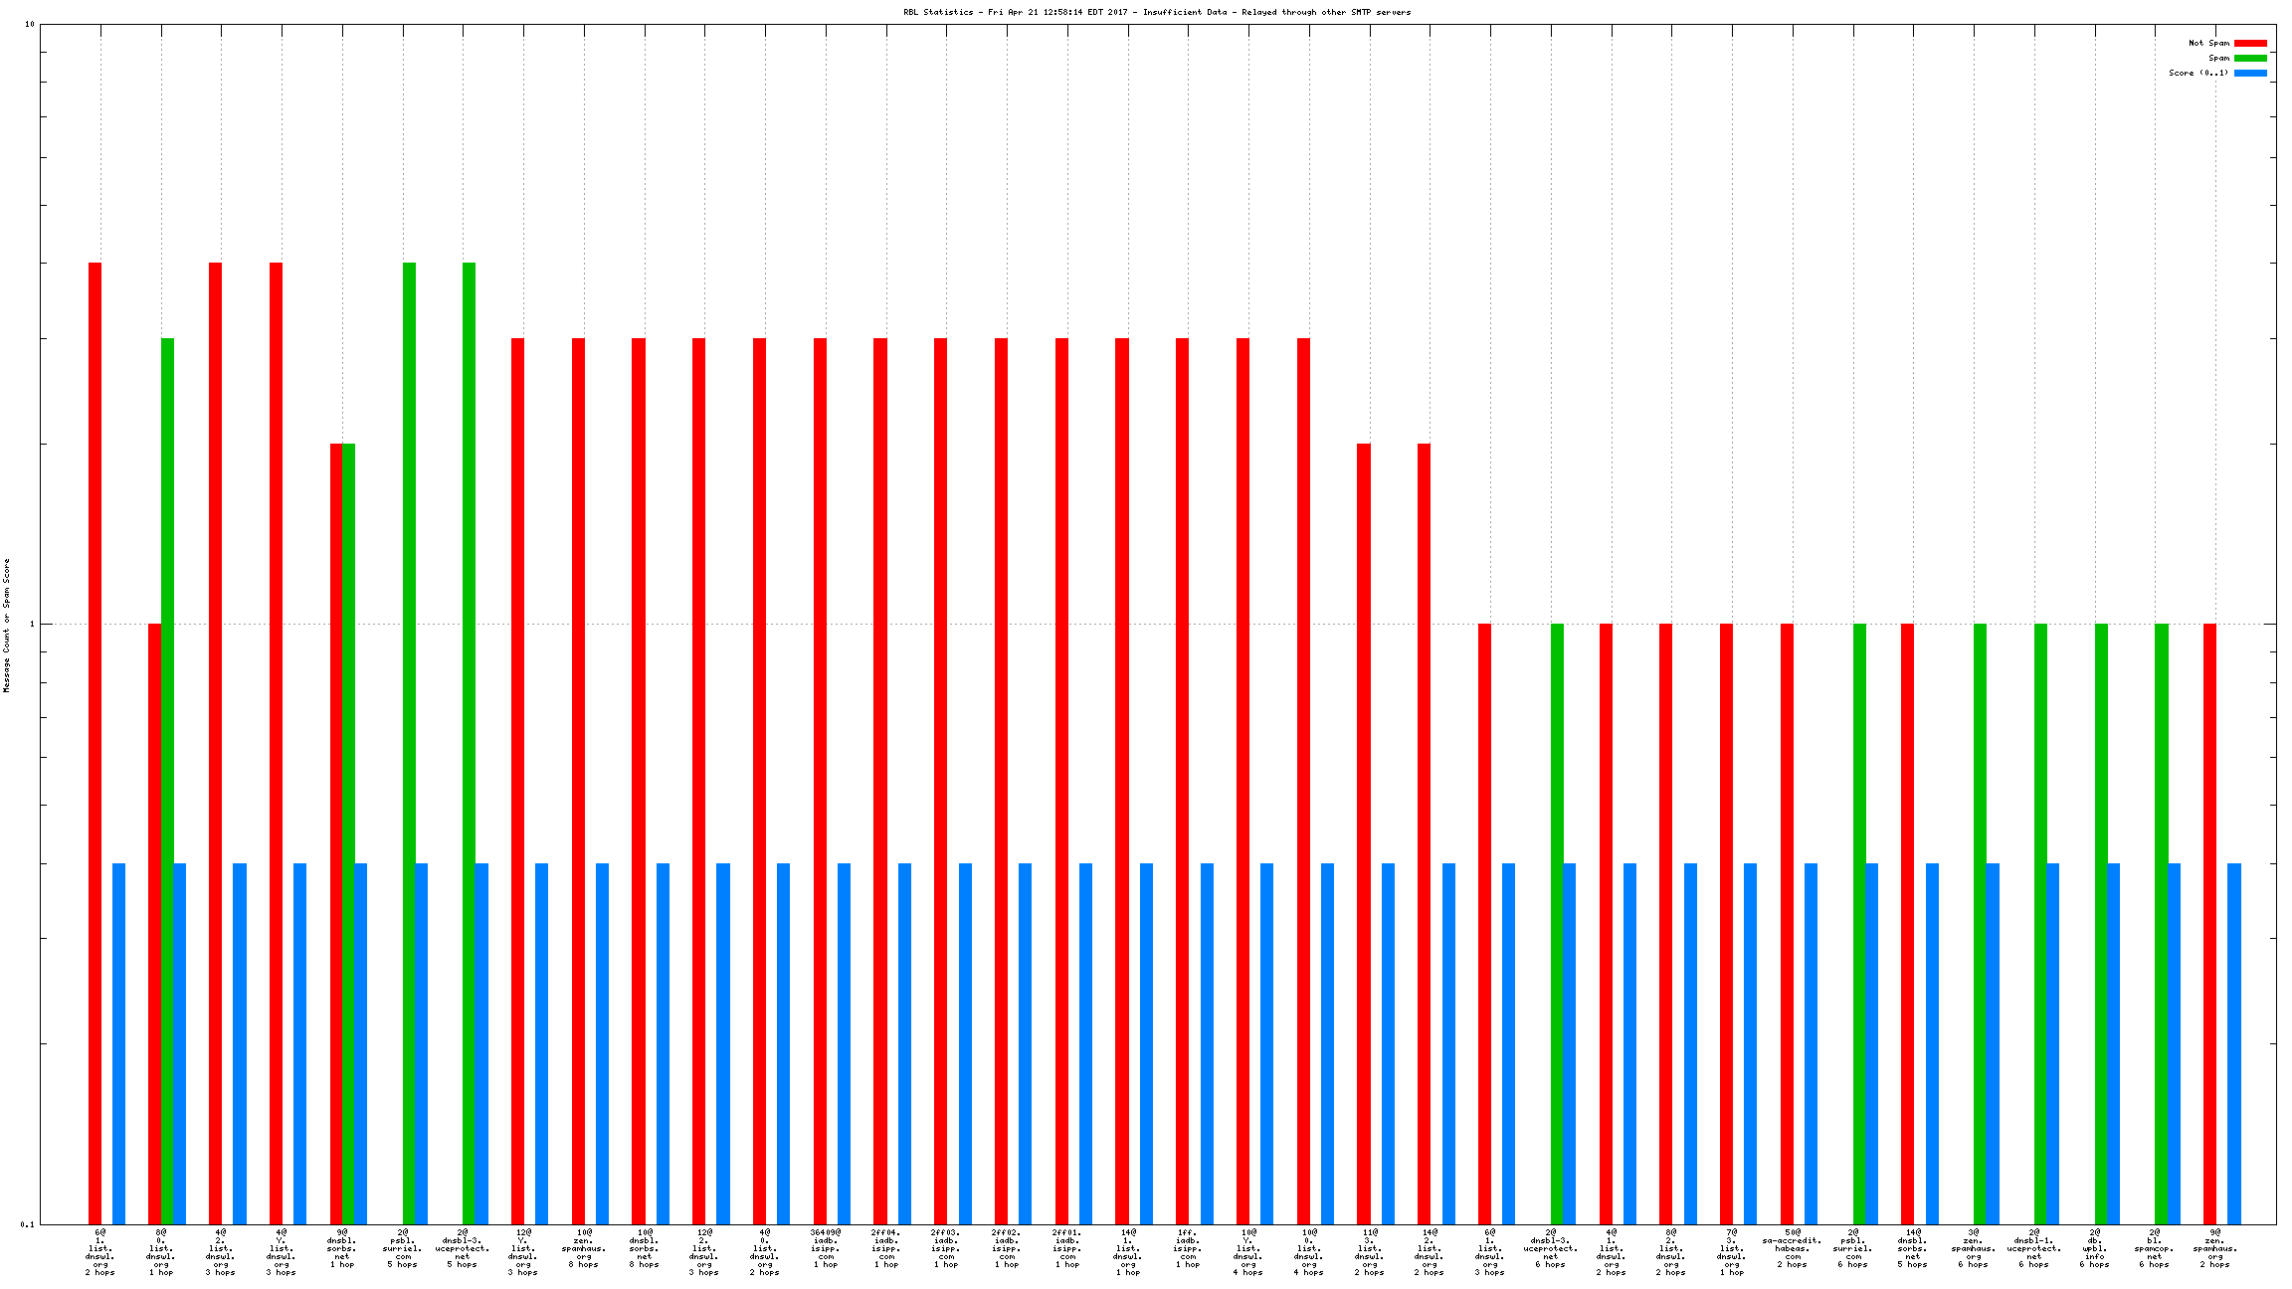This screenshot has width=2292, height=1289.
Task: Click the "Not Spam" legend label
Action: coord(2208,43)
